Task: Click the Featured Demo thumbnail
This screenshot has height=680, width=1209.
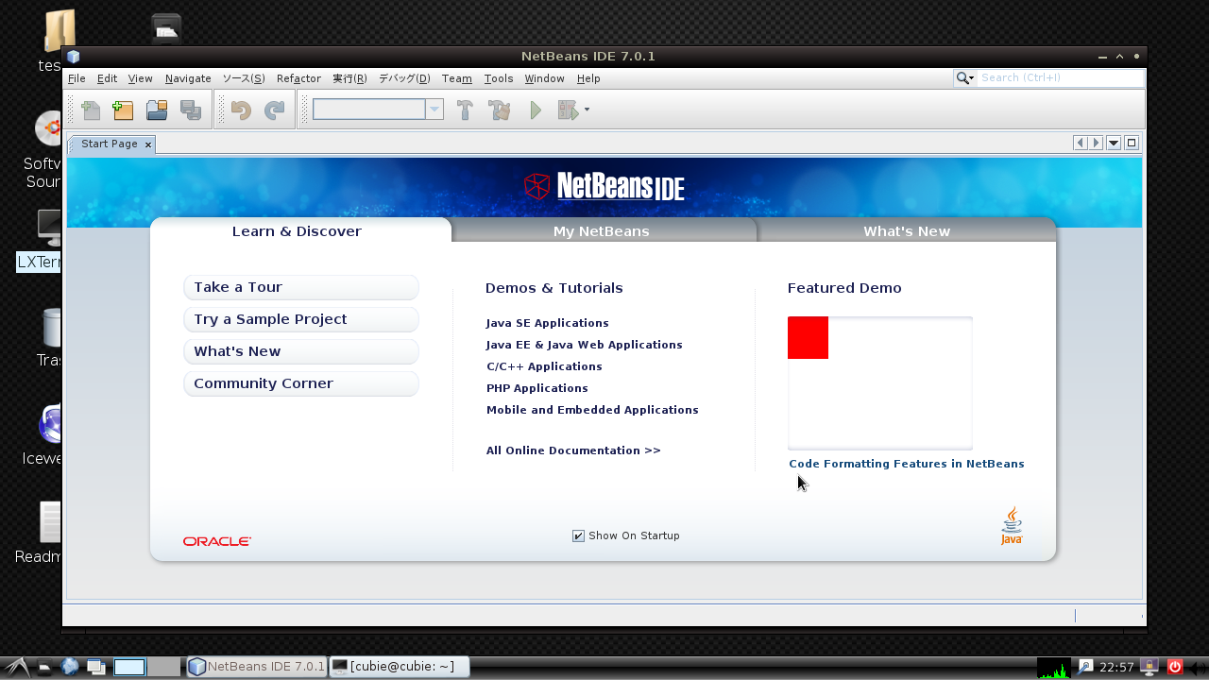Action: coord(880,382)
